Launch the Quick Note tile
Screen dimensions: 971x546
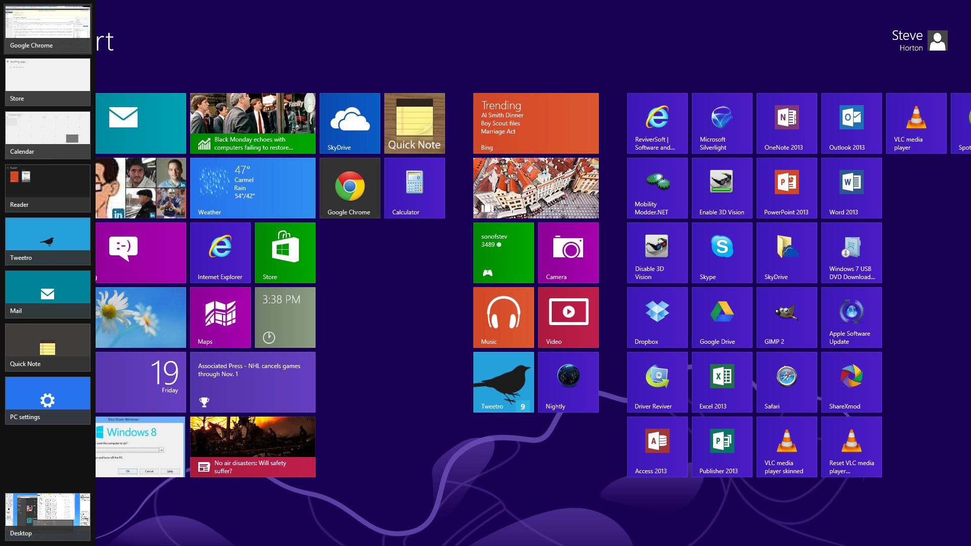(415, 123)
